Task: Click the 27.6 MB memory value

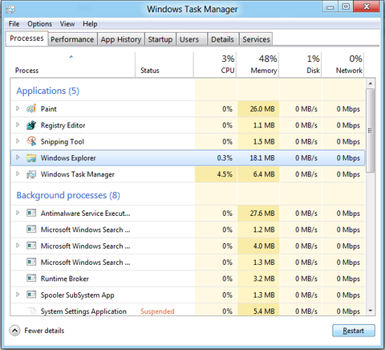Action: [x=262, y=214]
